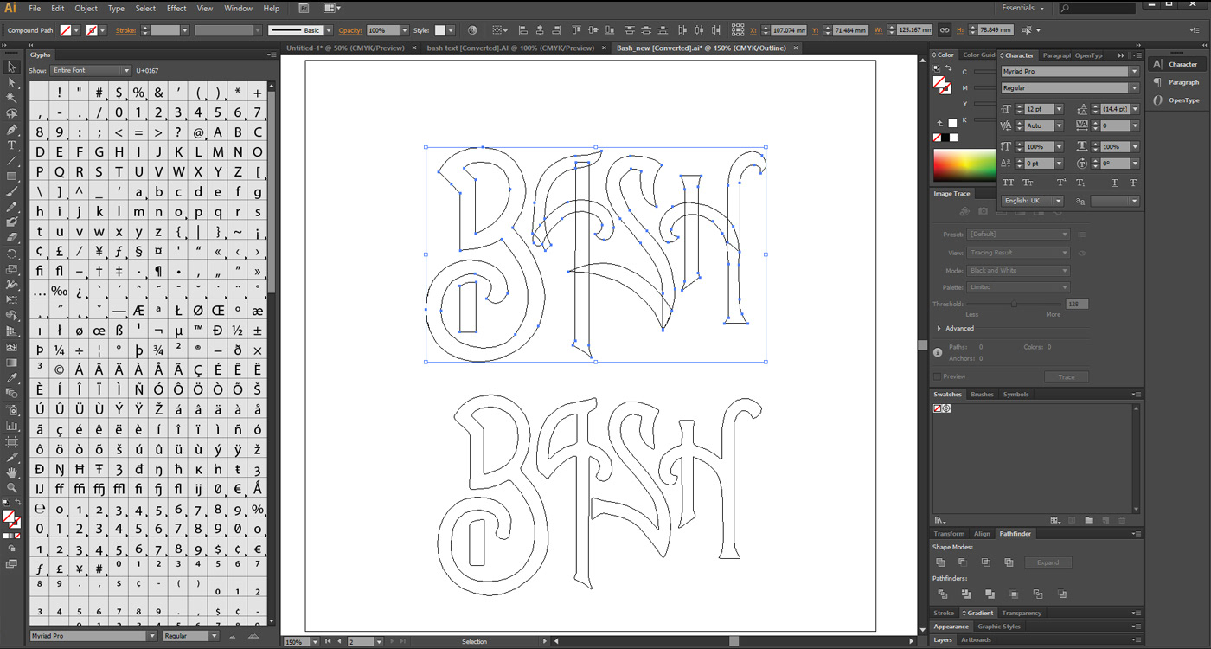This screenshot has height=649, width=1211.
Task: Switch to Untitled-1* document tab
Action: point(345,48)
